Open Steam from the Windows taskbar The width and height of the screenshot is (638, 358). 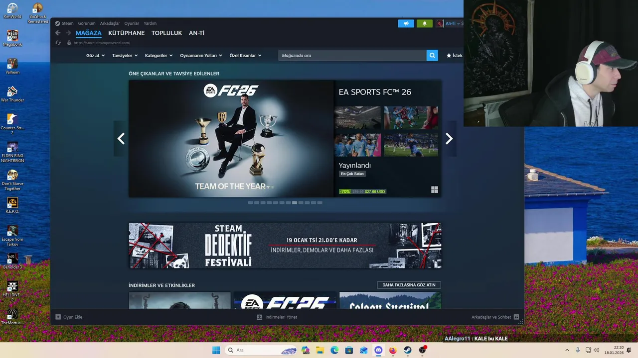407,350
